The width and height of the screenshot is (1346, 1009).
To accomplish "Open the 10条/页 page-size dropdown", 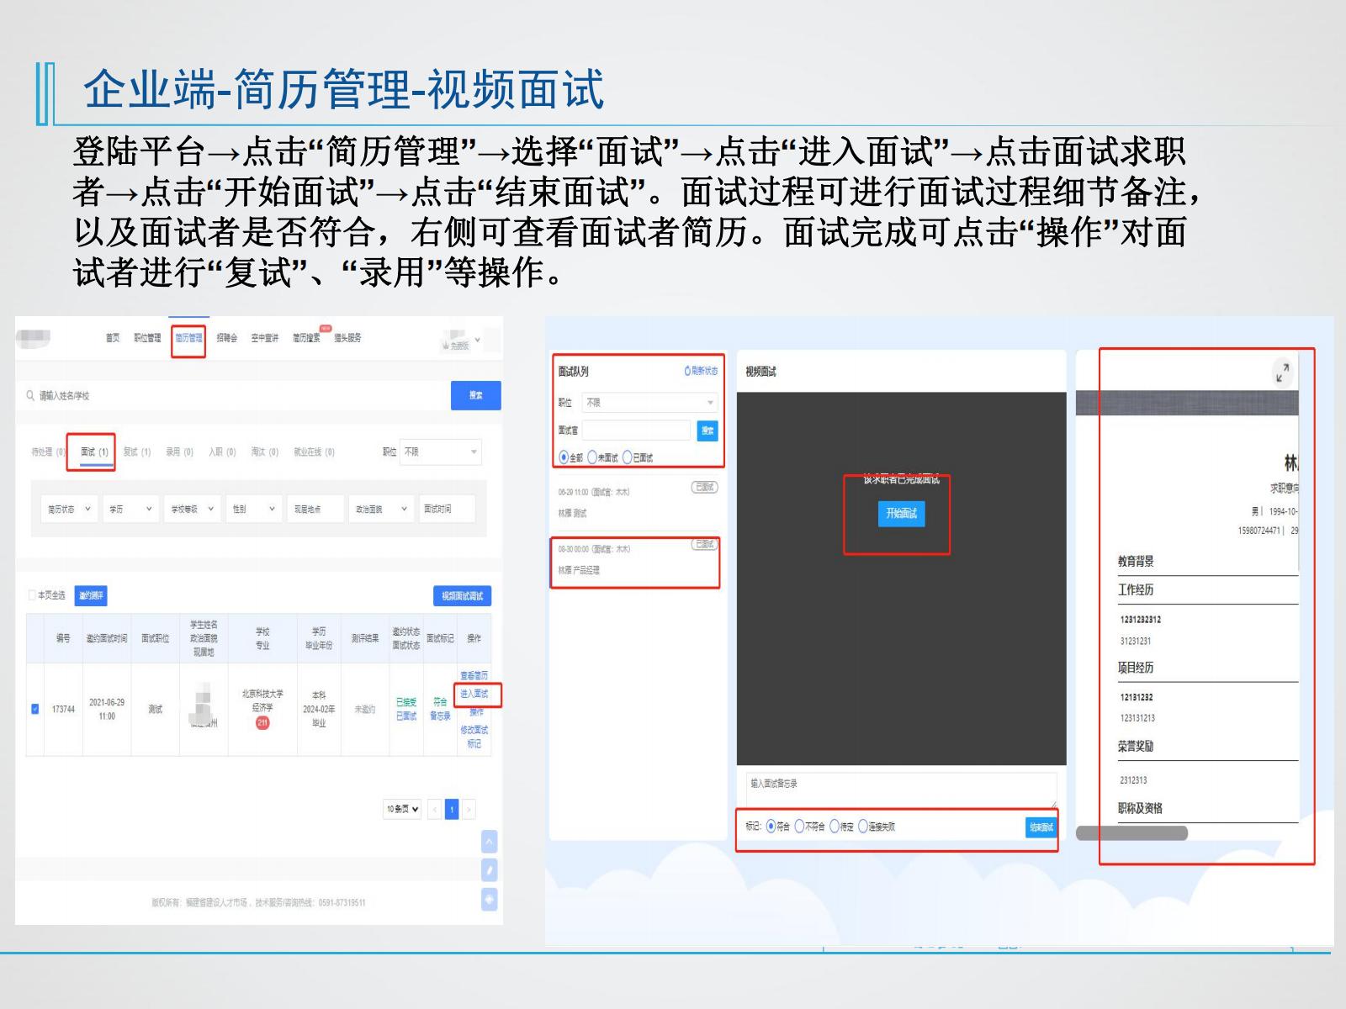I will [x=403, y=809].
